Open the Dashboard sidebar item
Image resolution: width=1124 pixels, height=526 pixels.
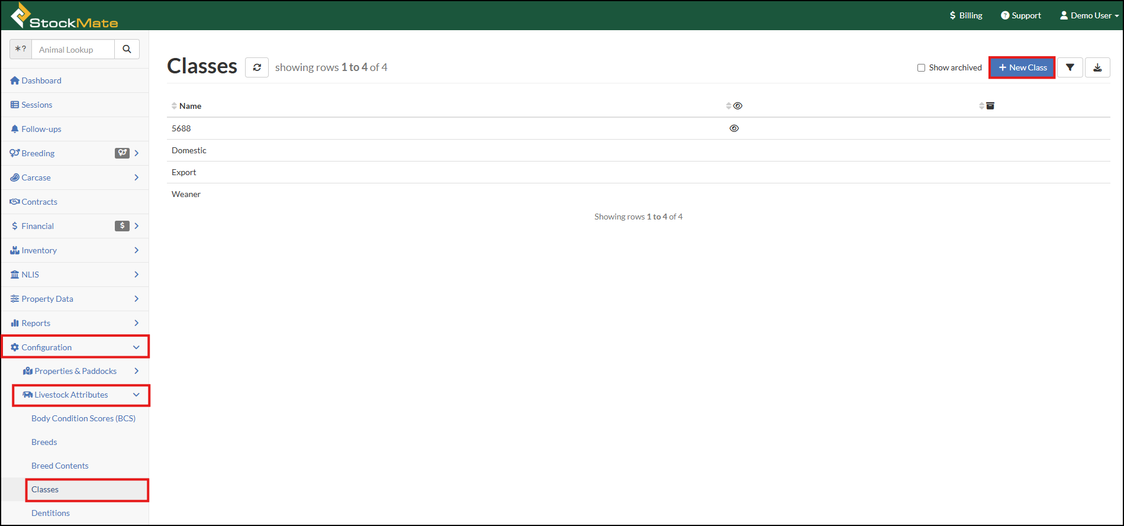coord(41,80)
